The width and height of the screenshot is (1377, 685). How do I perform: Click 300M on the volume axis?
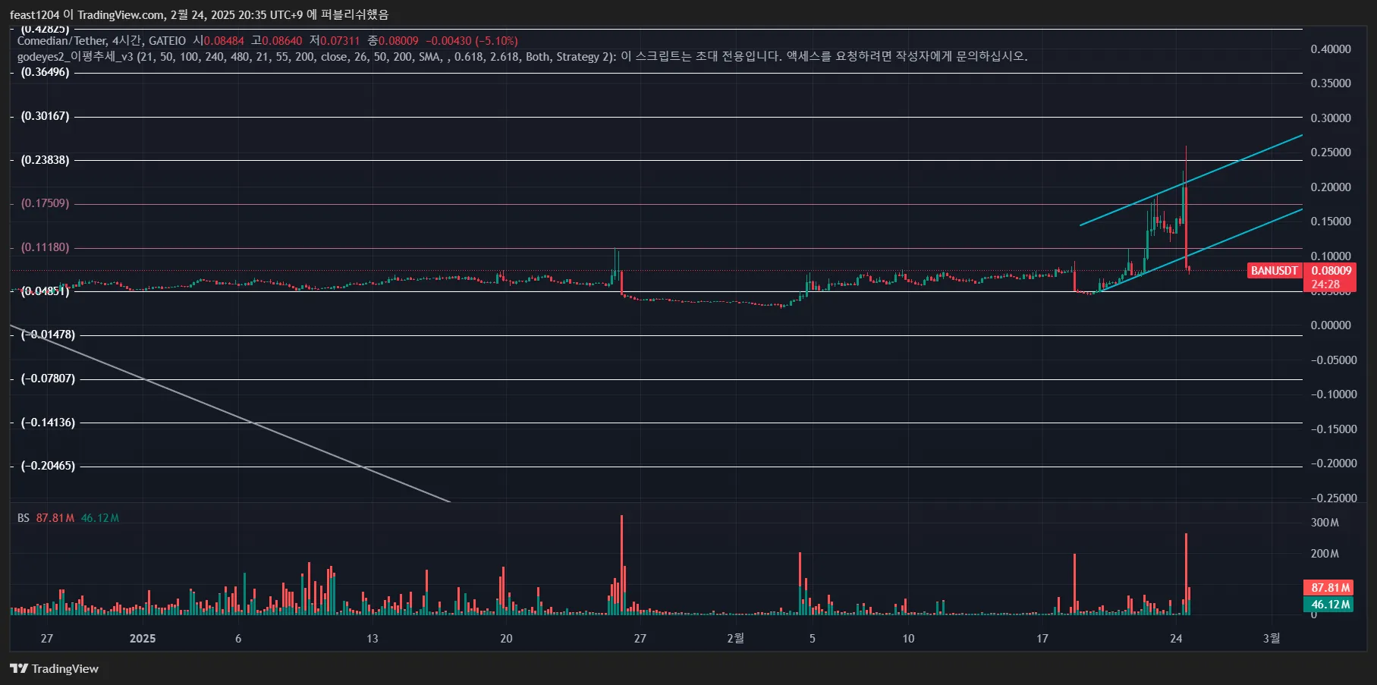point(1325,523)
